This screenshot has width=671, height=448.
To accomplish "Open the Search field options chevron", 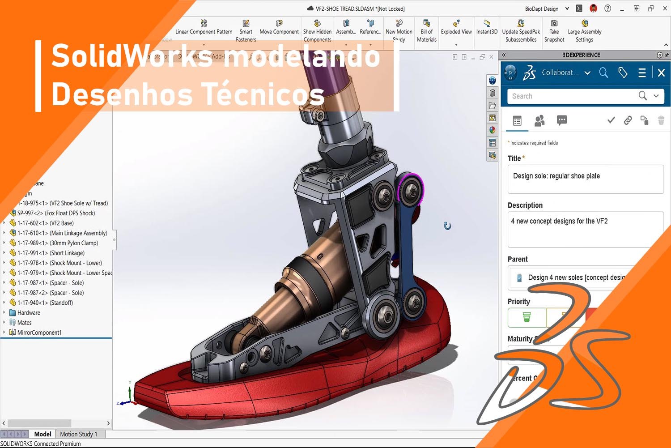I will tap(656, 96).
